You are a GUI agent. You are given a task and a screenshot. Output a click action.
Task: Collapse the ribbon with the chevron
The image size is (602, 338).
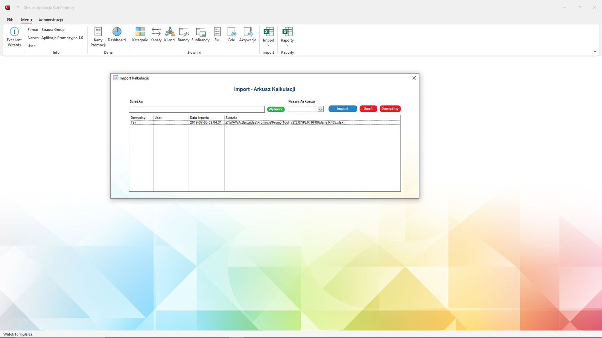point(595,51)
